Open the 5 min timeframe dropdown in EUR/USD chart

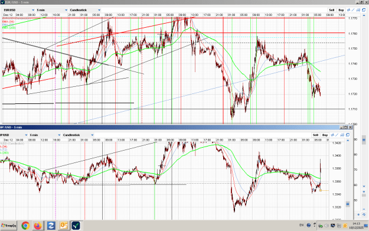pyautogui.click(x=52, y=10)
